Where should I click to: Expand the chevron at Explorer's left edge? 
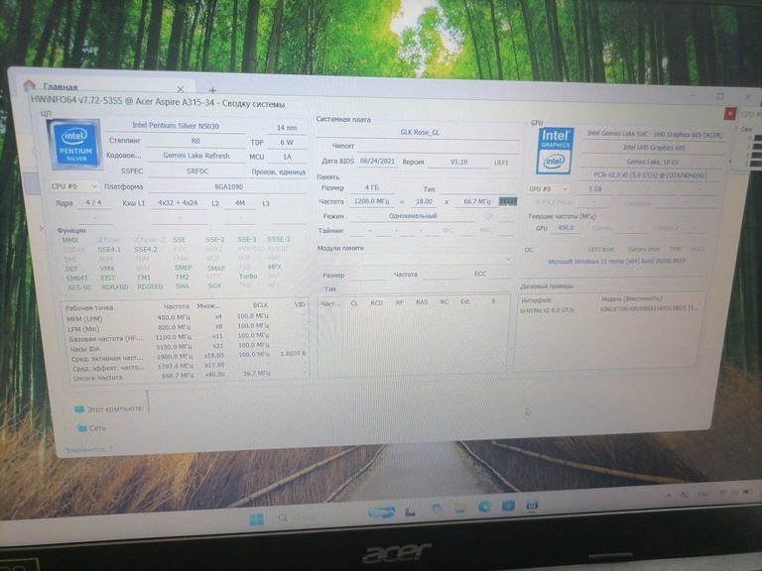tap(41, 228)
